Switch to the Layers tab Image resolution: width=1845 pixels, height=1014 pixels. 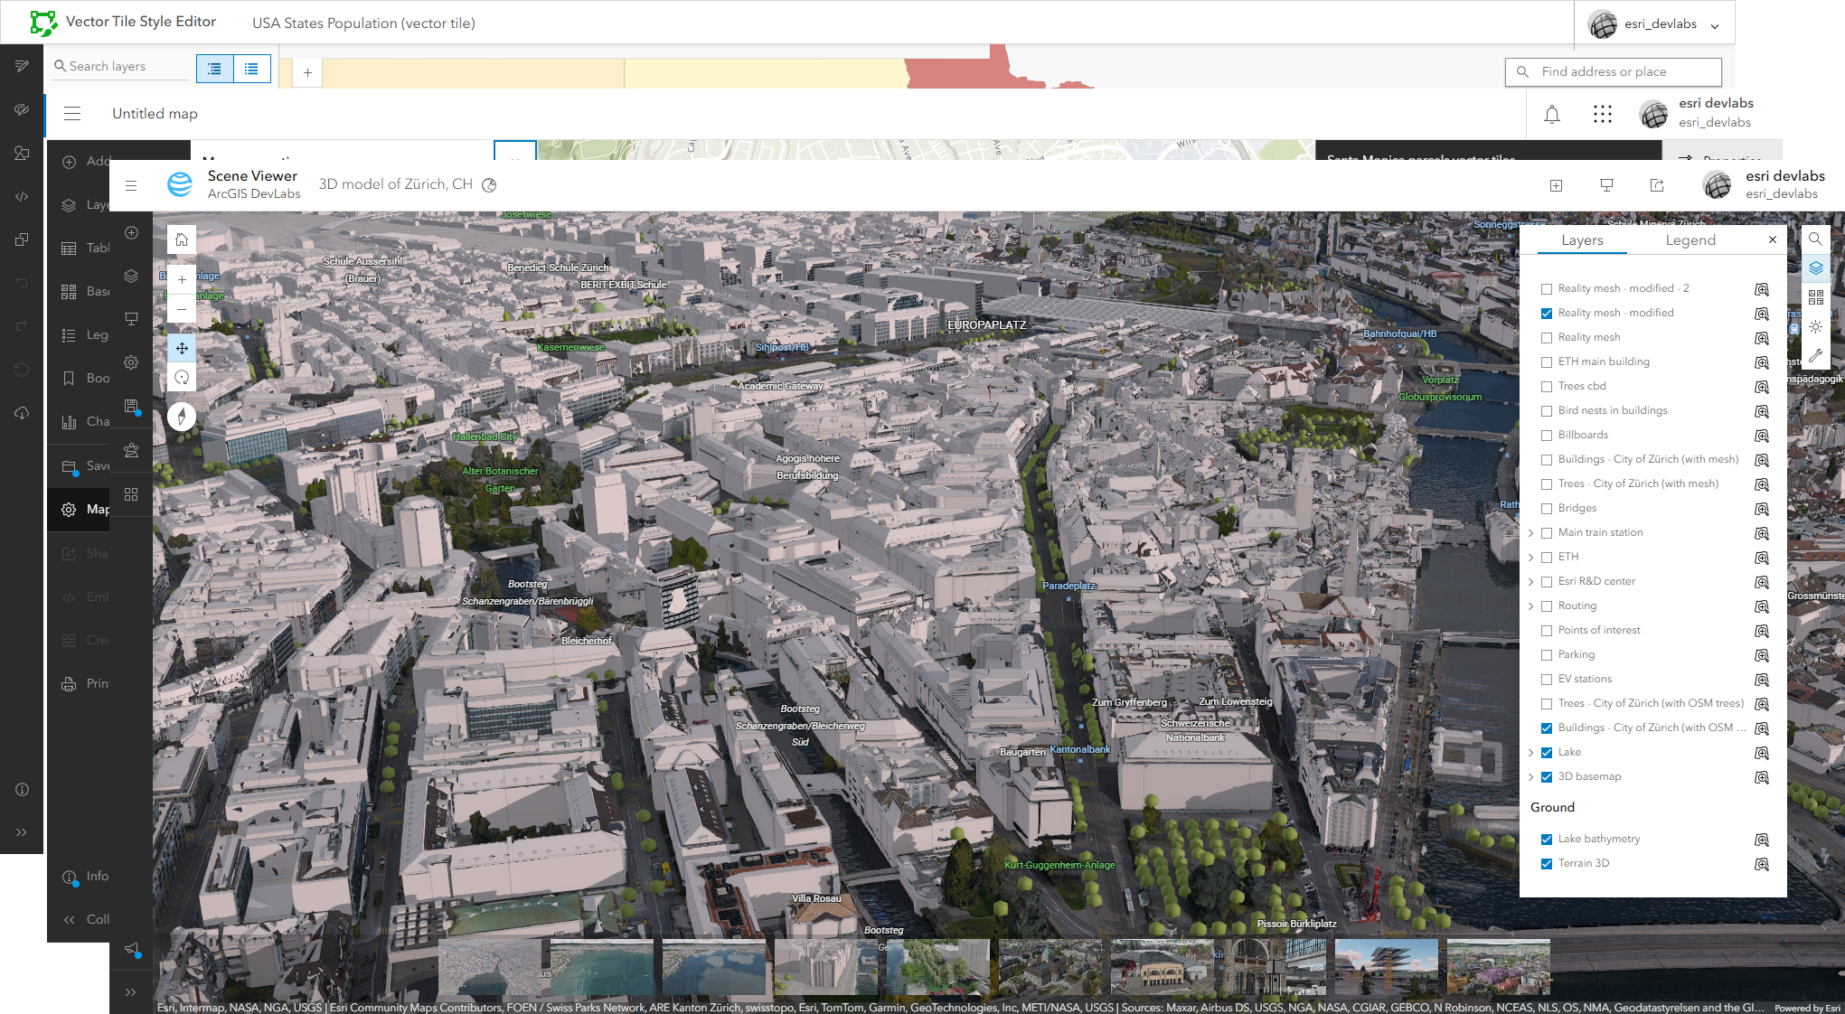1582,240
